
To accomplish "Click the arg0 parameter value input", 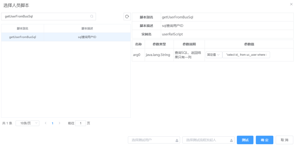I will coord(246,55).
